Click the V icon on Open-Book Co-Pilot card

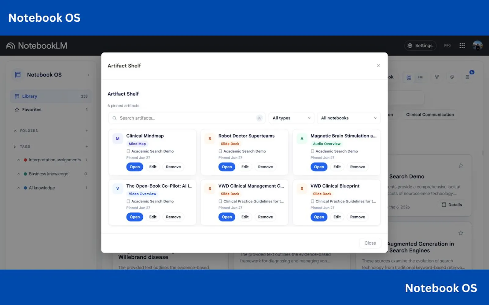click(118, 189)
